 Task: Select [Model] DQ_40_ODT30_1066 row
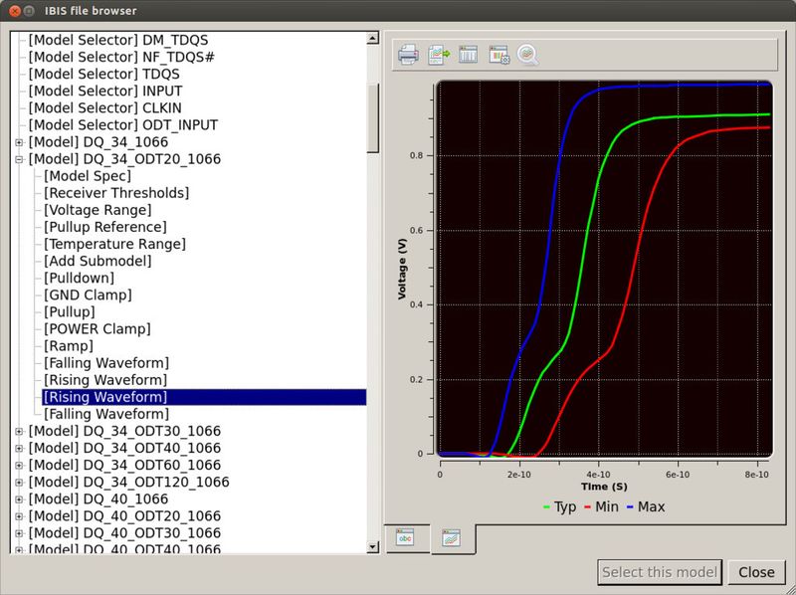(124, 533)
